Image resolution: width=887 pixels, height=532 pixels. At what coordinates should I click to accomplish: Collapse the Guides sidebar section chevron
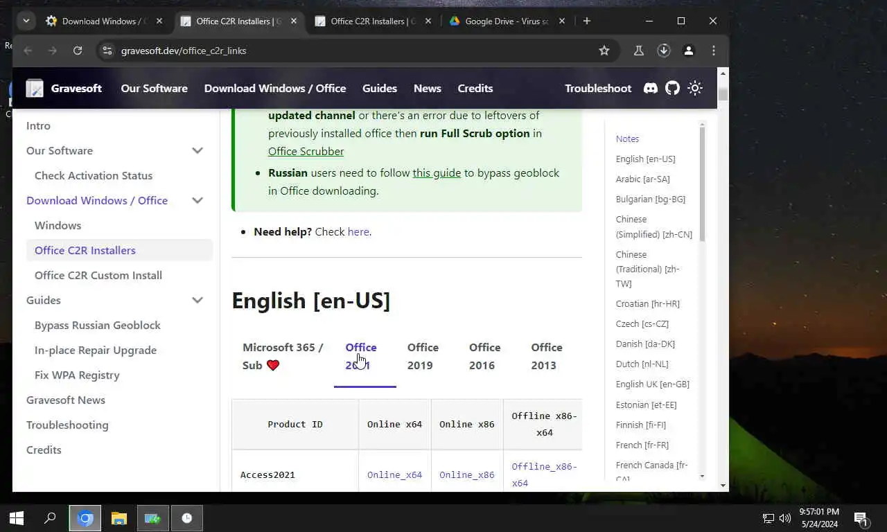(x=197, y=300)
